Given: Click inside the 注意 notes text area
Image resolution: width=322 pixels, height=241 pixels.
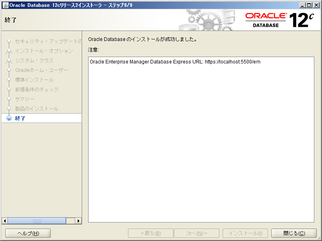Looking at the screenshot, I should (201, 139).
